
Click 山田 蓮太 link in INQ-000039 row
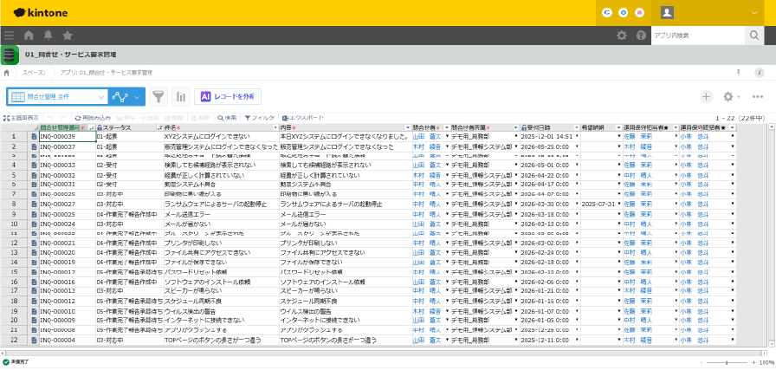point(427,136)
